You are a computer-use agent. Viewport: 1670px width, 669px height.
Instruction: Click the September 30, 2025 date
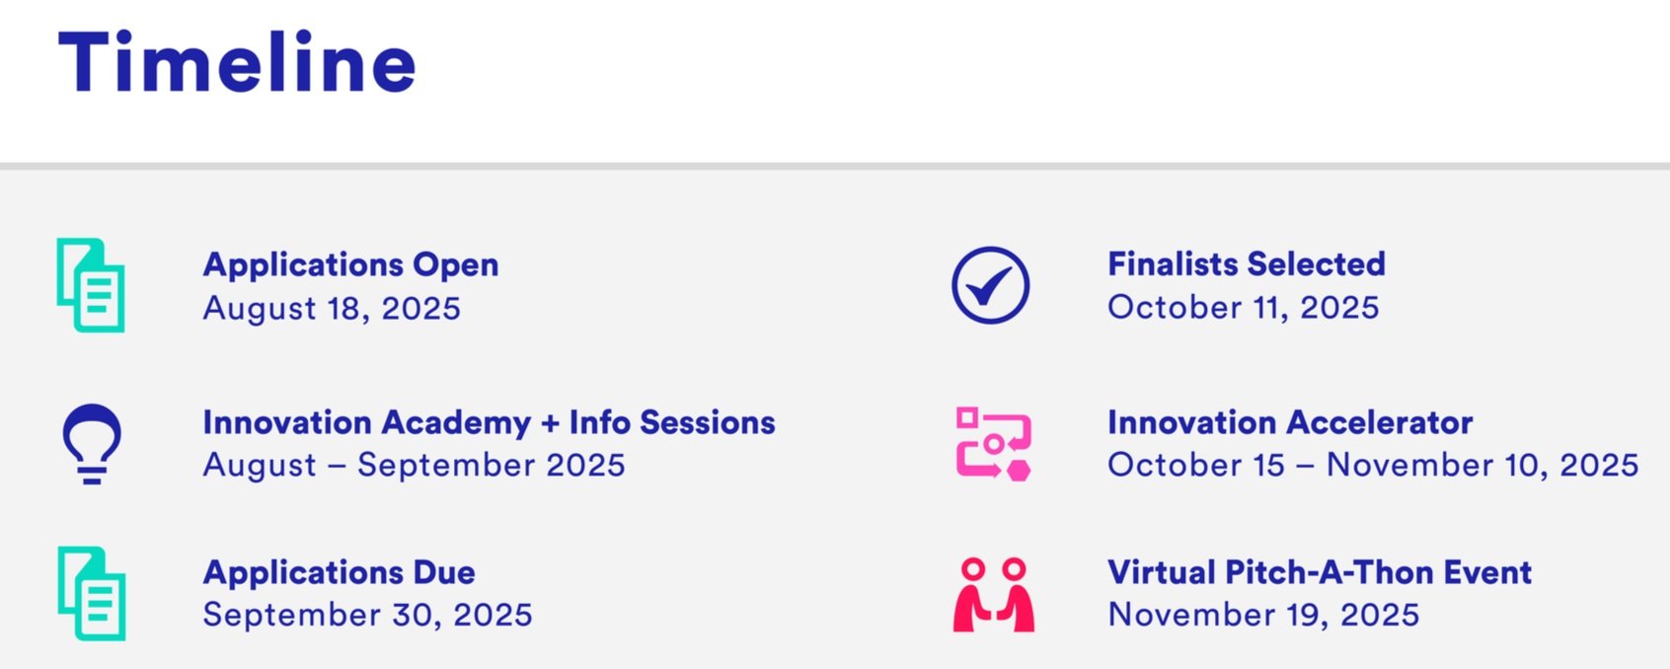(367, 615)
